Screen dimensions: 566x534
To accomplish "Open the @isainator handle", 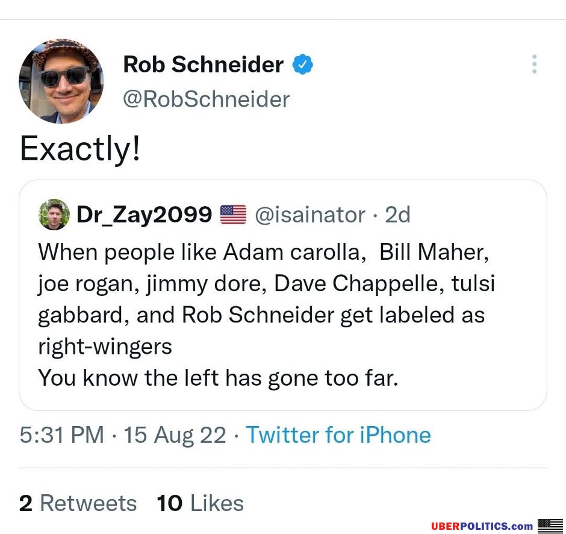I will coord(310,215).
